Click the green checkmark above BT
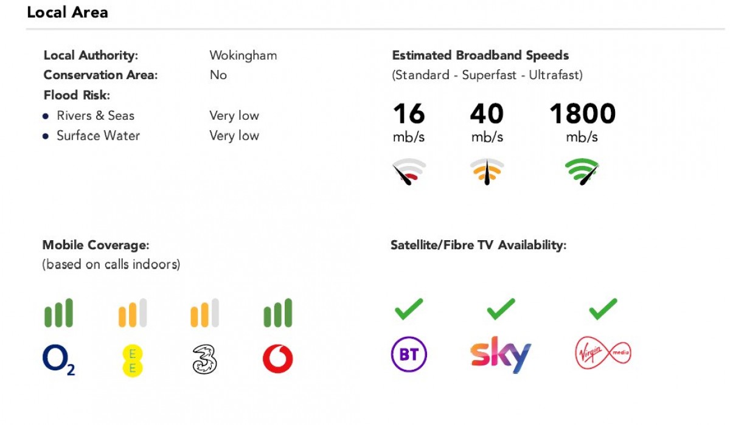 coord(409,309)
